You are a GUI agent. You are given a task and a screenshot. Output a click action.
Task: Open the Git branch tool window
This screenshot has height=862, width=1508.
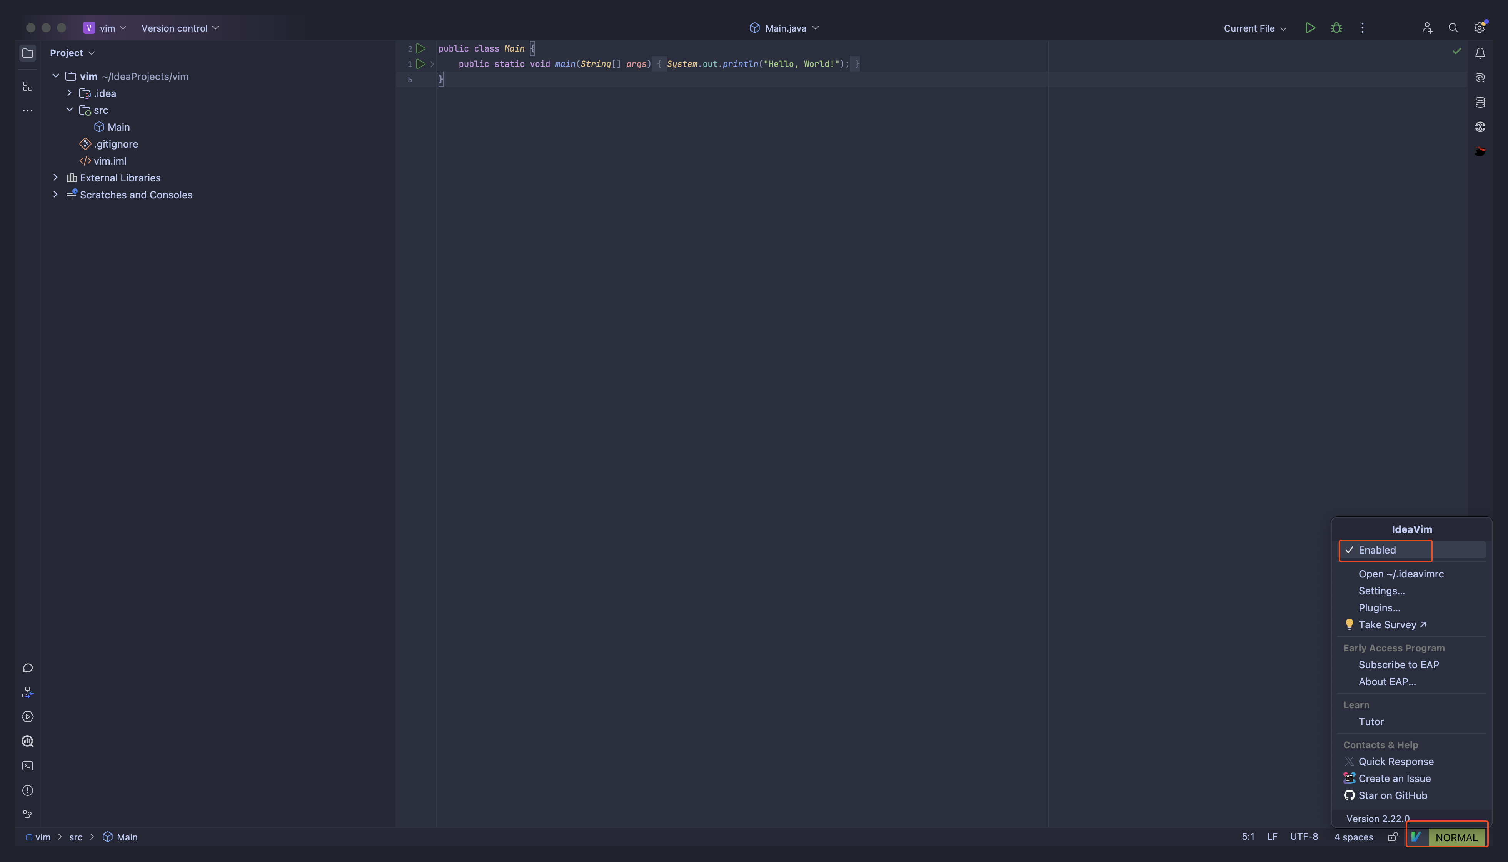[27, 815]
